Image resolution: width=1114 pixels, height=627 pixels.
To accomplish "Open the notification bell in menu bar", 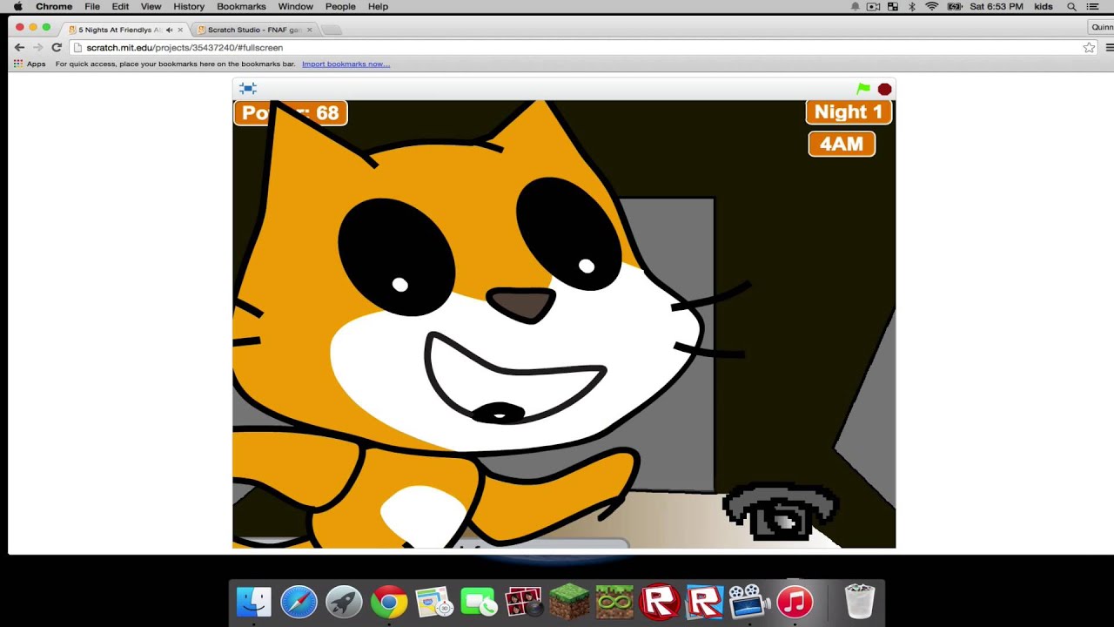I will (x=855, y=6).
